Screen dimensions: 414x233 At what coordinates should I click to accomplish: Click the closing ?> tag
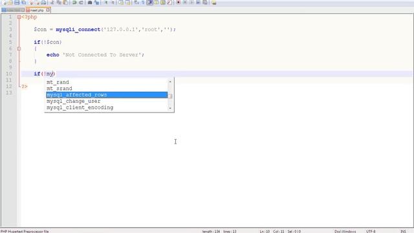click(25, 87)
